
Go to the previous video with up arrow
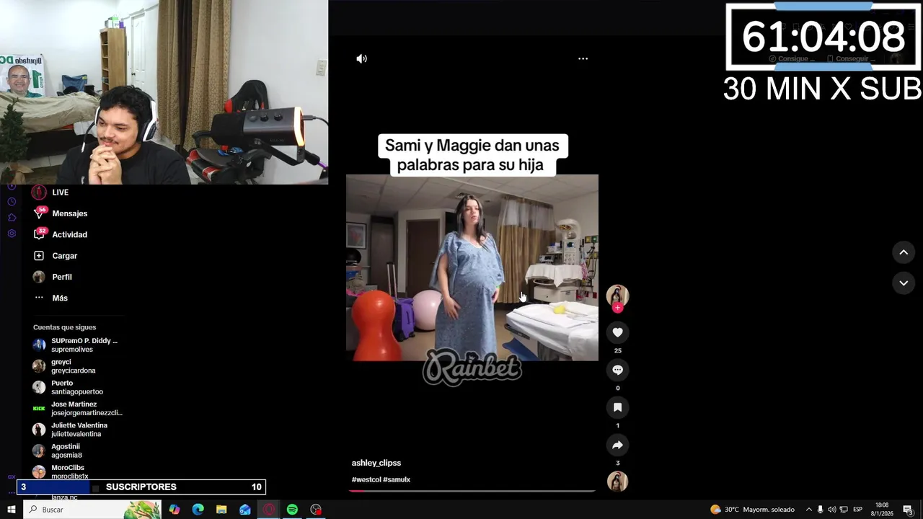coord(904,252)
